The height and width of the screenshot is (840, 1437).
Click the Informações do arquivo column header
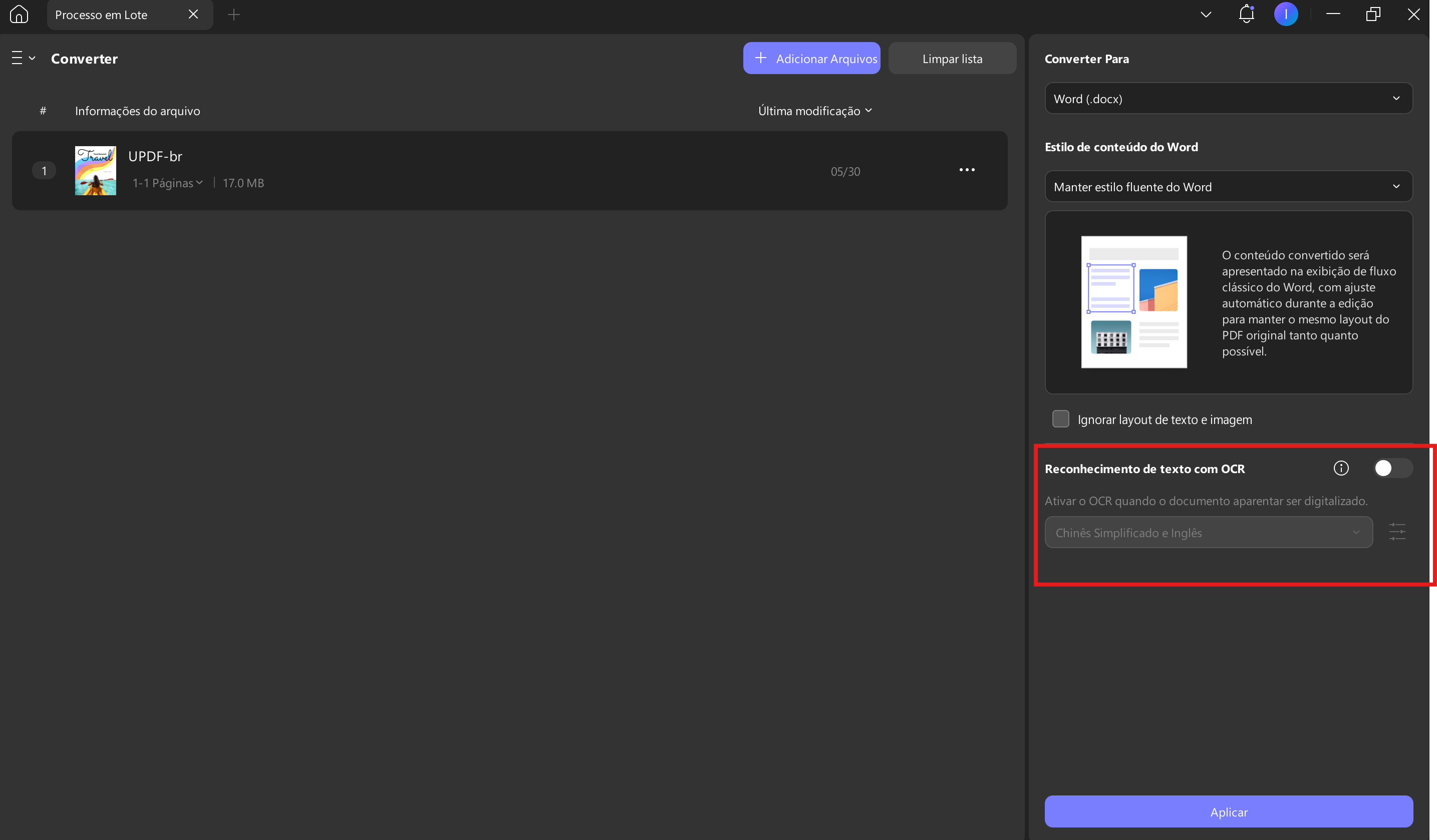point(137,111)
